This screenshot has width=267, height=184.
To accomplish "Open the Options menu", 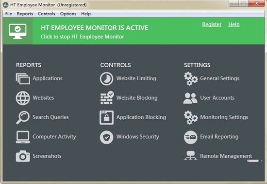I will coord(68,14).
